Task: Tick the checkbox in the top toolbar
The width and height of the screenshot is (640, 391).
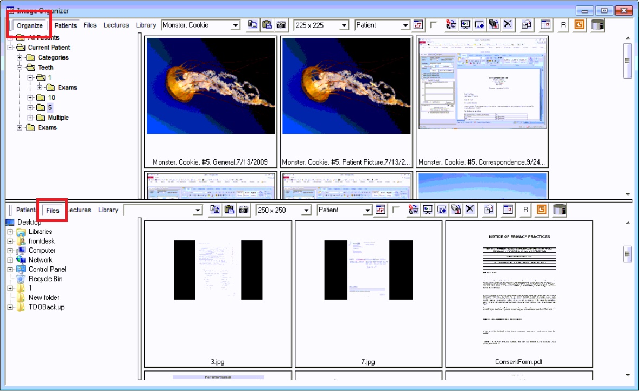Action: click(433, 25)
